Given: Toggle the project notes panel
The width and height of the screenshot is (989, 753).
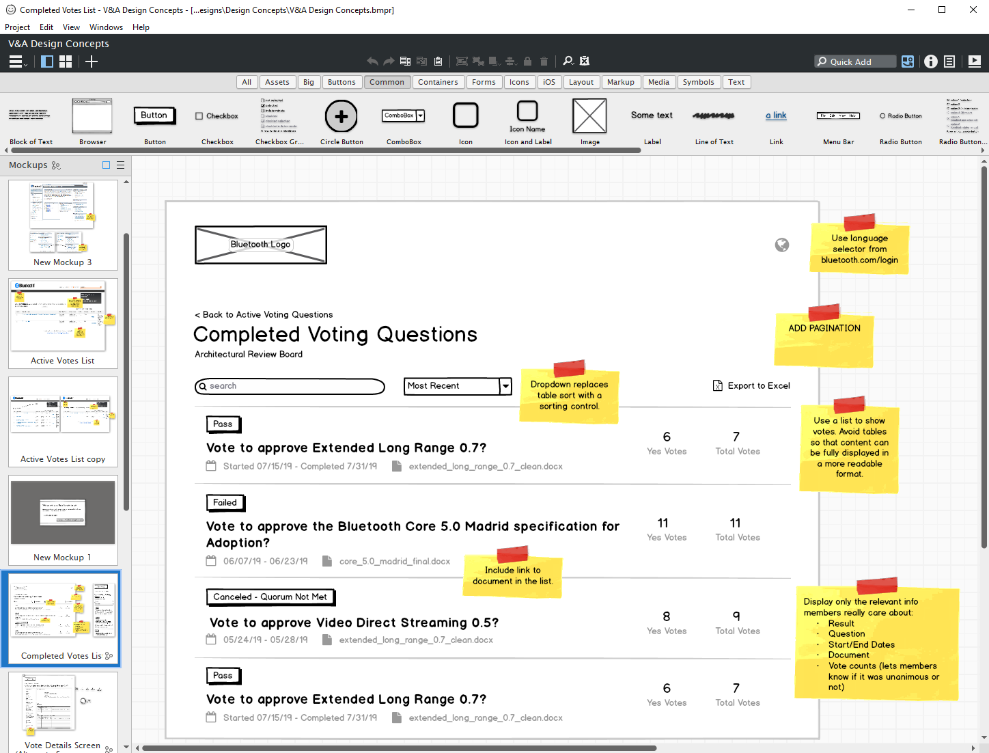Looking at the screenshot, I should point(949,61).
